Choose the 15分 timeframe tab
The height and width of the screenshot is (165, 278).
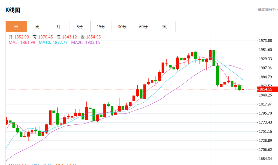click(101, 27)
